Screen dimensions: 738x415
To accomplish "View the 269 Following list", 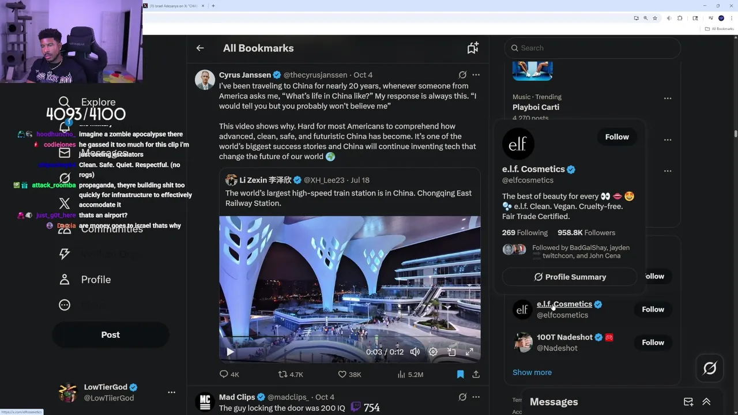I will tap(525, 232).
